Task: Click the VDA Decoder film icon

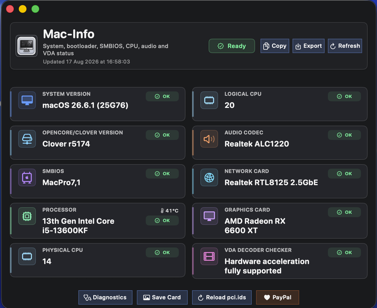Action: coord(209,256)
